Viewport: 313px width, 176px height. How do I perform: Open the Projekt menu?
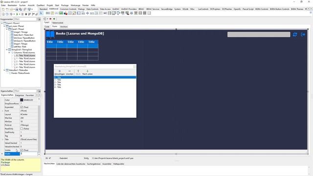pos(50,5)
